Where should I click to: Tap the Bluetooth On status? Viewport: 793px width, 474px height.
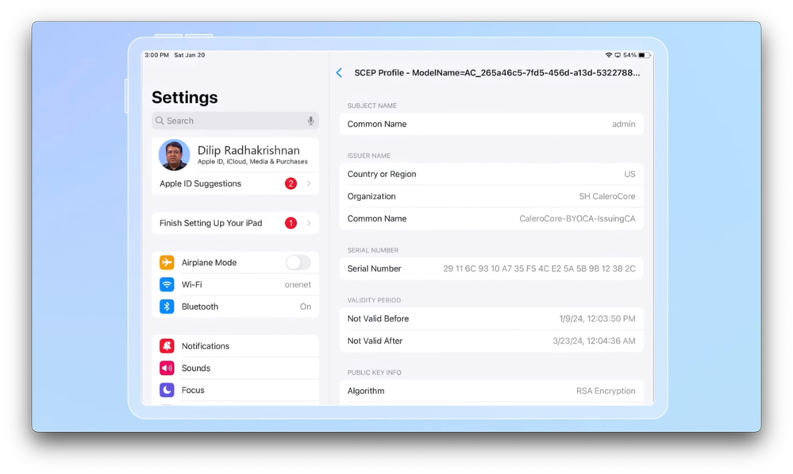306,306
